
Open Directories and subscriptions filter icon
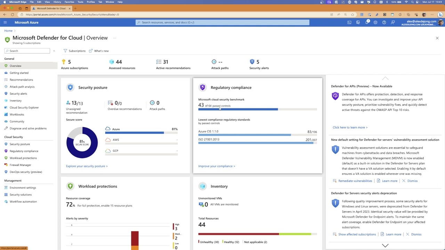pos(358,22)
